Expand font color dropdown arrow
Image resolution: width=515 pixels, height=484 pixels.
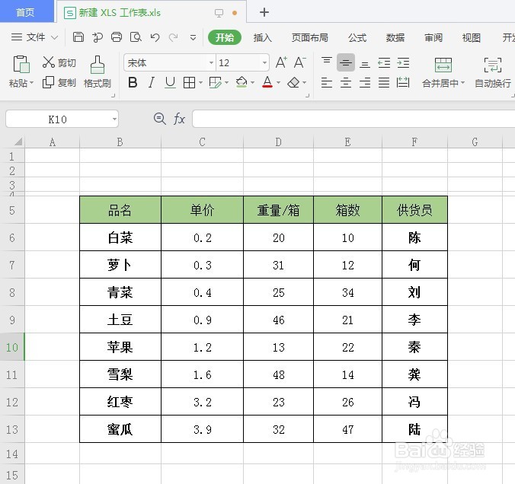click(x=279, y=83)
